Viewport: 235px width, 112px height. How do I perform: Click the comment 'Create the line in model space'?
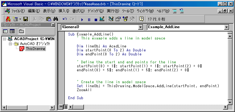(111, 82)
